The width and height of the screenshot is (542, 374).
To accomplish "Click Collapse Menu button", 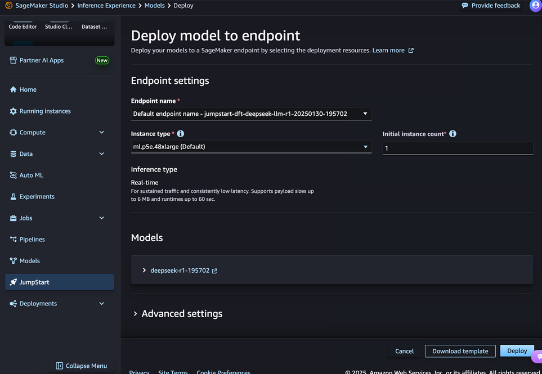I will [x=82, y=366].
